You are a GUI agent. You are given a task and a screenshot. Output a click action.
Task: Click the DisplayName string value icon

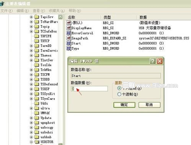click(x=69, y=28)
